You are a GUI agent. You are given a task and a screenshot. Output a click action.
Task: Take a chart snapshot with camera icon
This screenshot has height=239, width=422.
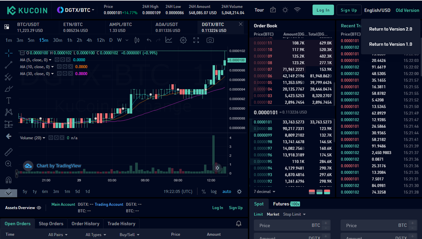point(210,40)
